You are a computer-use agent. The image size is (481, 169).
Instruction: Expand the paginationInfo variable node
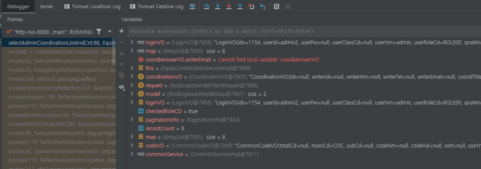[132, 120]
